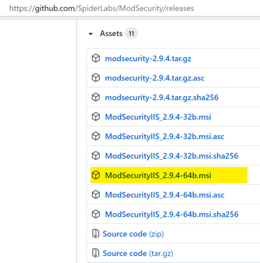Click the github.com releases URL text
This screenshot has width=260, height=263.
tap(102, 8)
